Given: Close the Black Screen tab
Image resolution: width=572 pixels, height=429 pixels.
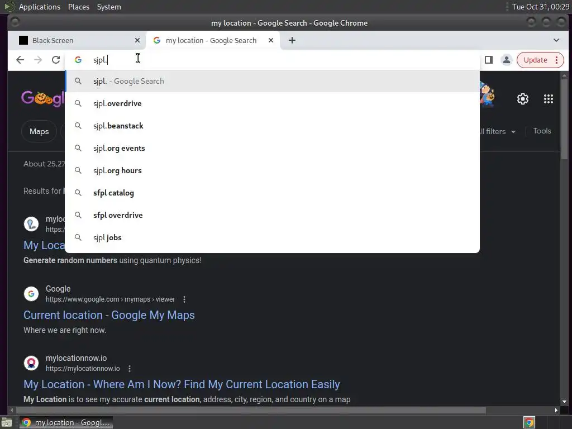Looking at the screenshot, I should pos(137,40).
